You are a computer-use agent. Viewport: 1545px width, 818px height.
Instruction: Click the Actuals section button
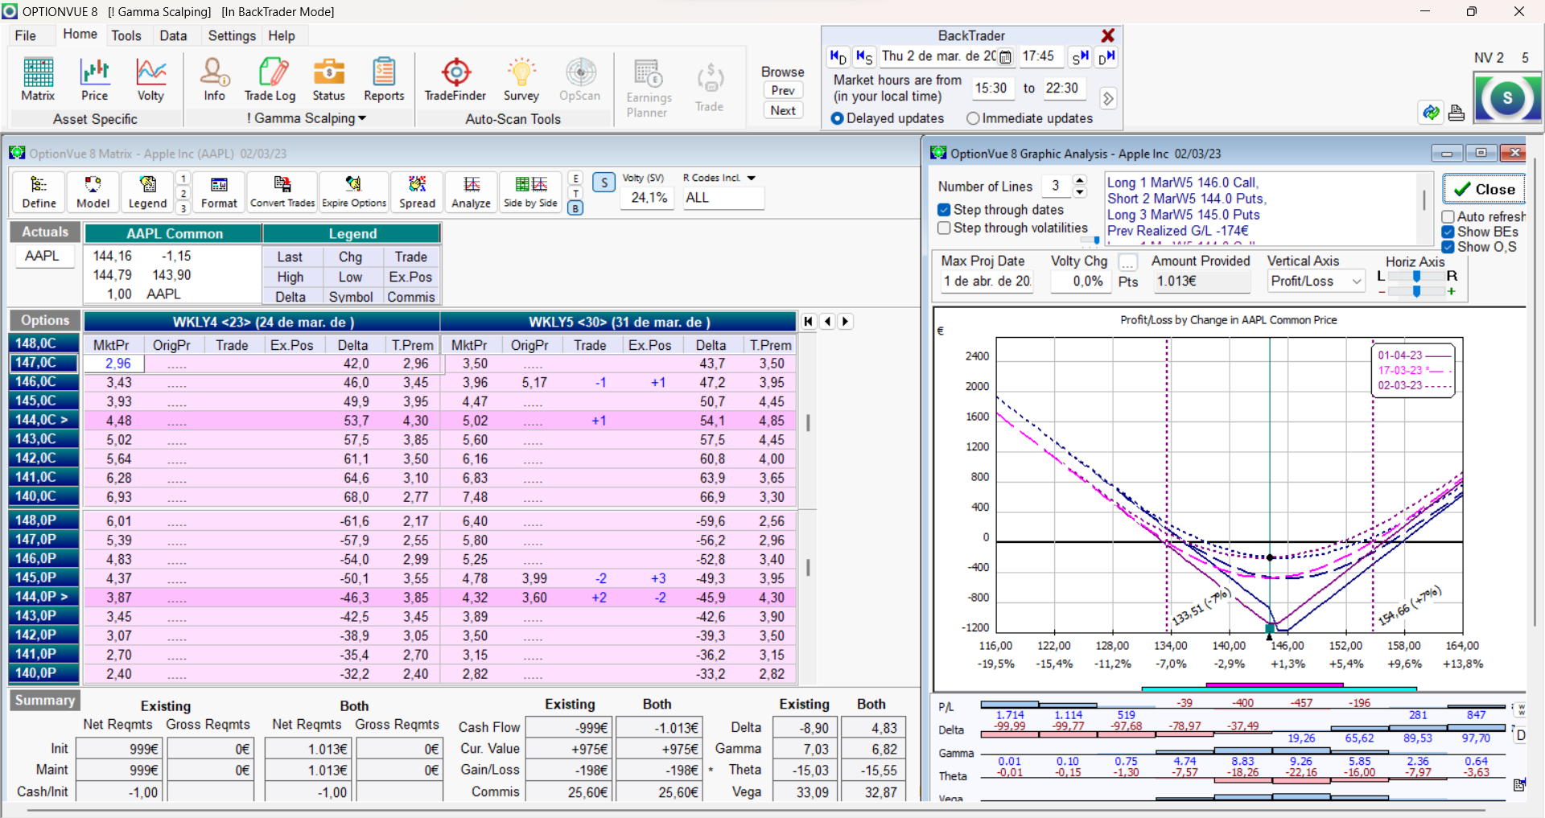45,232
